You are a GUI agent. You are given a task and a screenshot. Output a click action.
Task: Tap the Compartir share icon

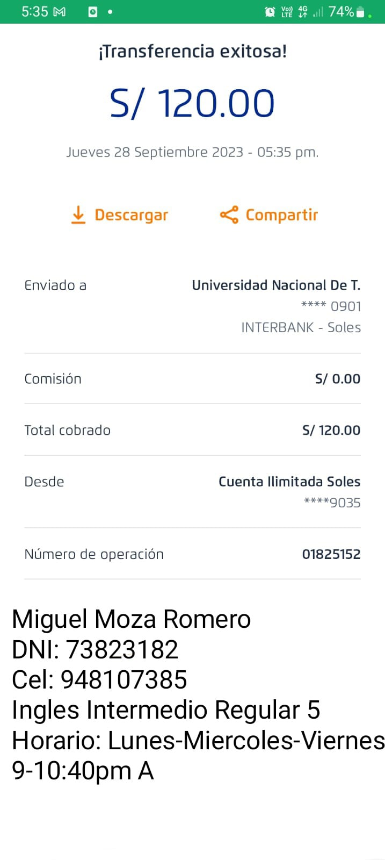pyautogui.click(x=229, y=214)
